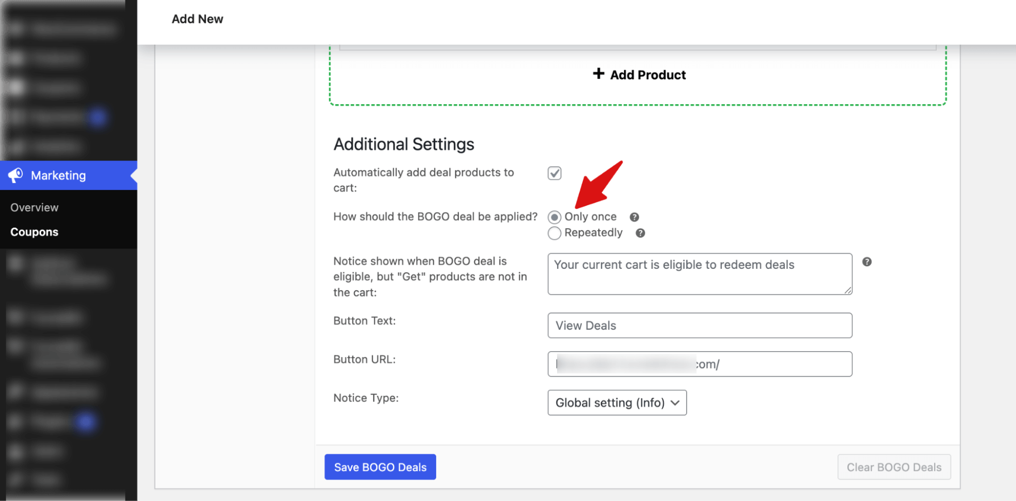Screen dimensions: 1016x501
Task: Click the Add New page heading
Action: pyautogui.click(x=197, y=19)
